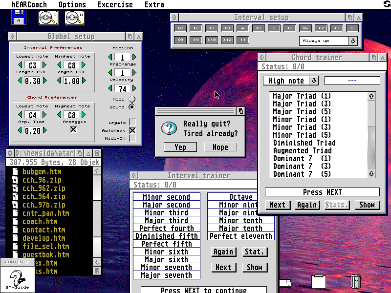Decrease the Arp. Time value
391x293 pixels.
coord(20,130)
